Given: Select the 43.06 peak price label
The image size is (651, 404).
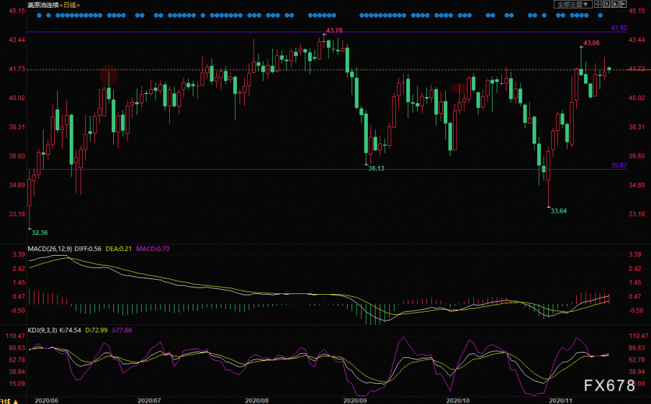Looking at the screenshot, I should coord(592,43).
